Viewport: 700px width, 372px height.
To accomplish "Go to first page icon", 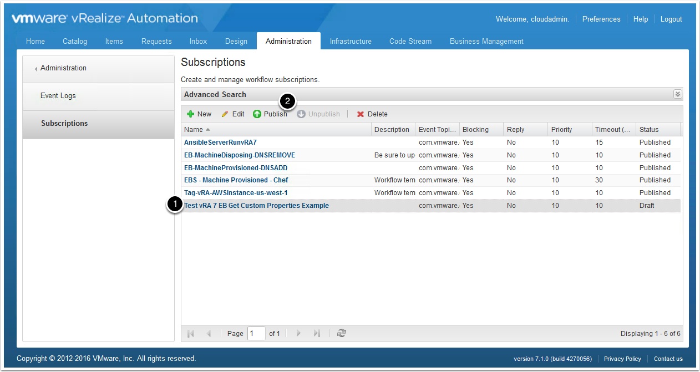I will click(191, 333).
